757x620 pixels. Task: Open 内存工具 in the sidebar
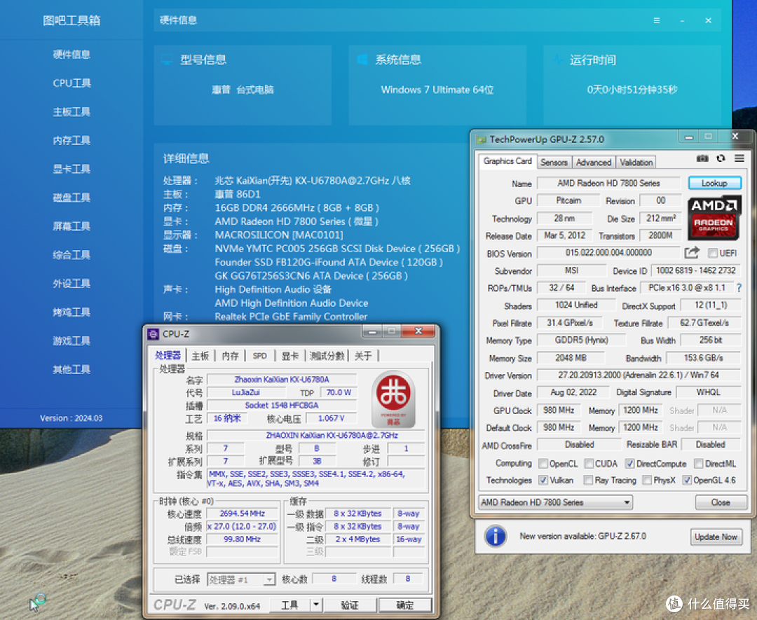pyautogui.click(x=71, y=140)
